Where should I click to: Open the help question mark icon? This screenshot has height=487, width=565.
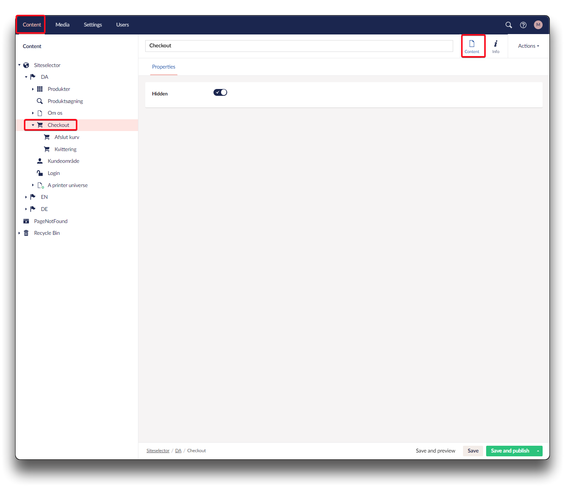[x=523, y=25]
